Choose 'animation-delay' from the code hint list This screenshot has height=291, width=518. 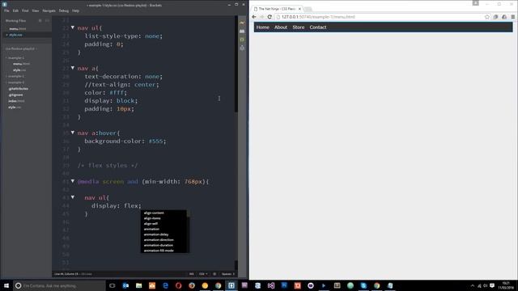click(x=156, y=234)
